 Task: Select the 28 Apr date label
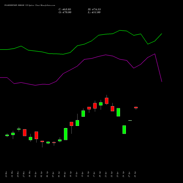pyautogui.click(x=135, y=174)
